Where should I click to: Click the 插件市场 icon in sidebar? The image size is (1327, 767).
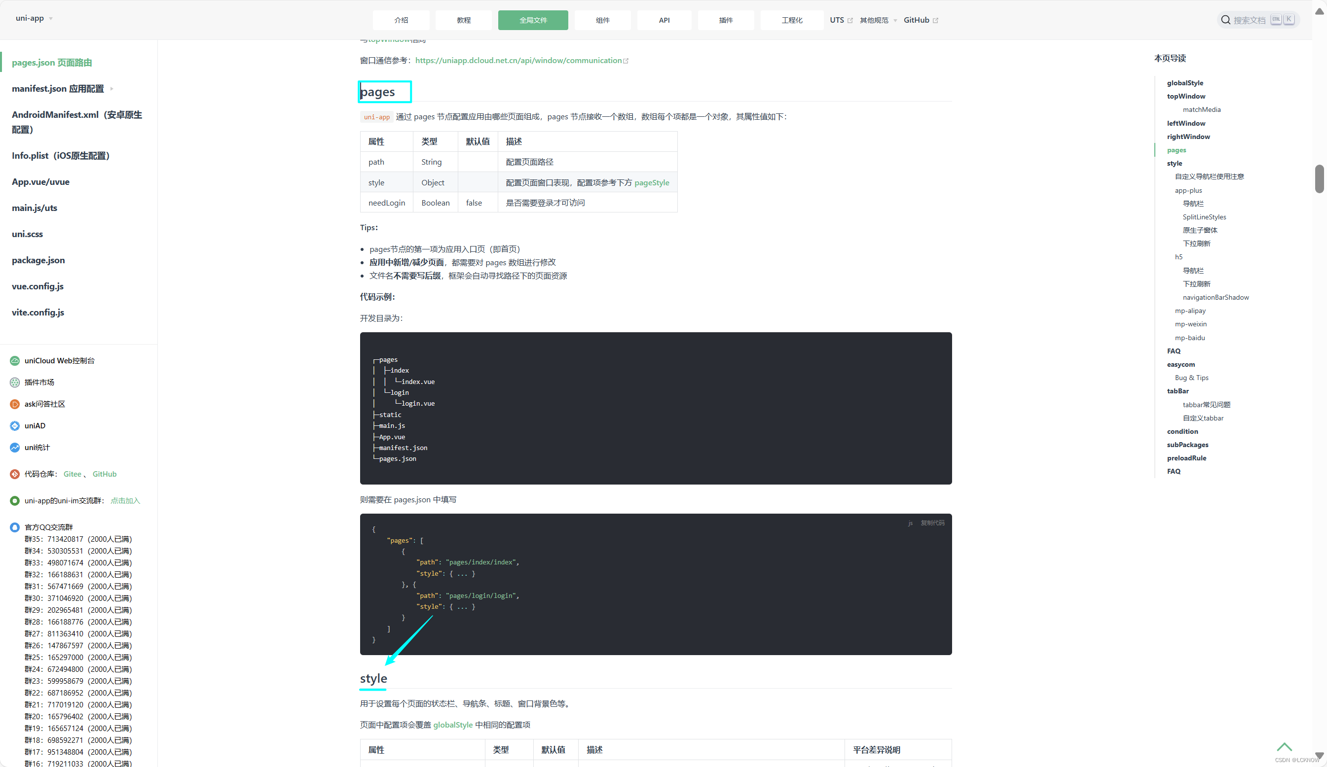point(15,383)
